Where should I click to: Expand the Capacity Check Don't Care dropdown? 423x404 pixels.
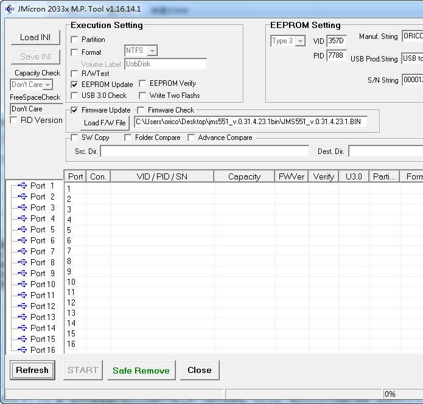click(47, 85)
